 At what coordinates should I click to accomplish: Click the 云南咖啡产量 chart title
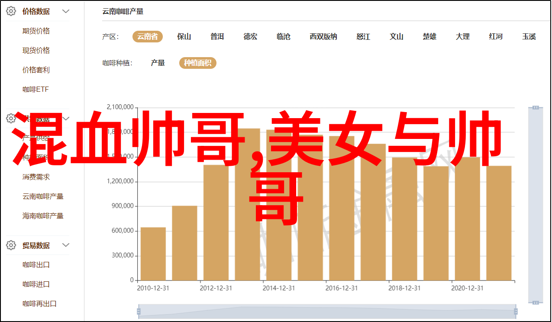coord(123,12)
